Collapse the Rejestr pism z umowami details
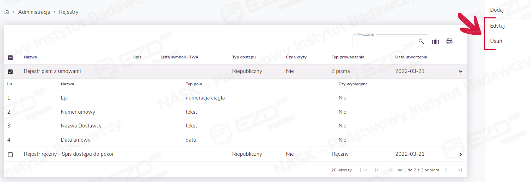The width and height of the screenshot is (531, 182). click(x=461, y=72)
